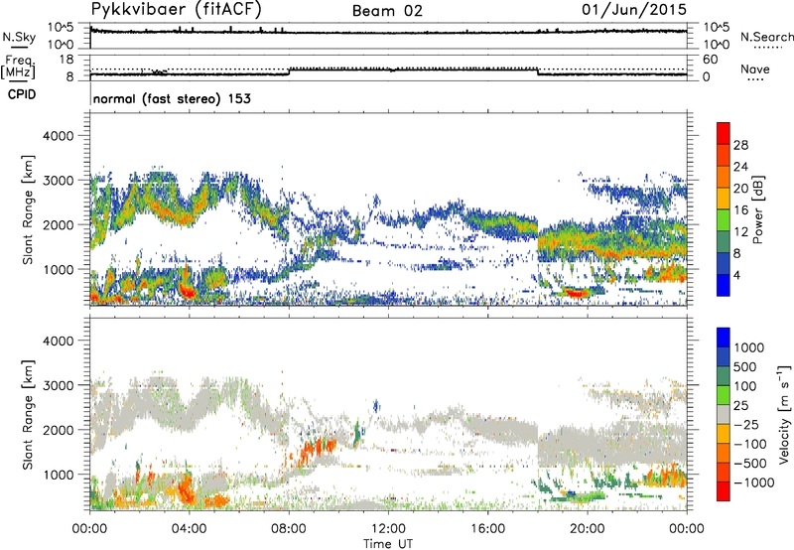The height and width of the screenshot is (550, 794).
Task: Click the frequency step-down near 18:00
Action: pyautogui.click(x=538, y=71)
